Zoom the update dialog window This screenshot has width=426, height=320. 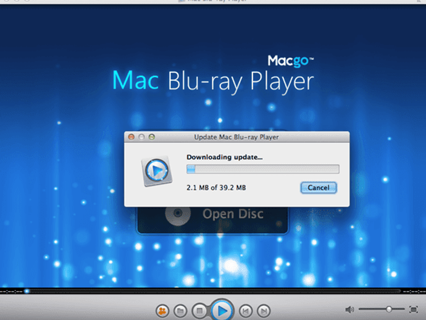click(152, 137)
